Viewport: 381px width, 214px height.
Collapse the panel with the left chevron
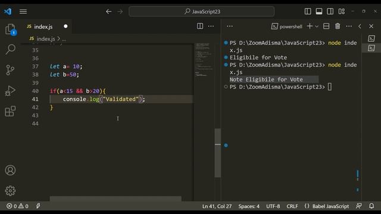[360, 26]
